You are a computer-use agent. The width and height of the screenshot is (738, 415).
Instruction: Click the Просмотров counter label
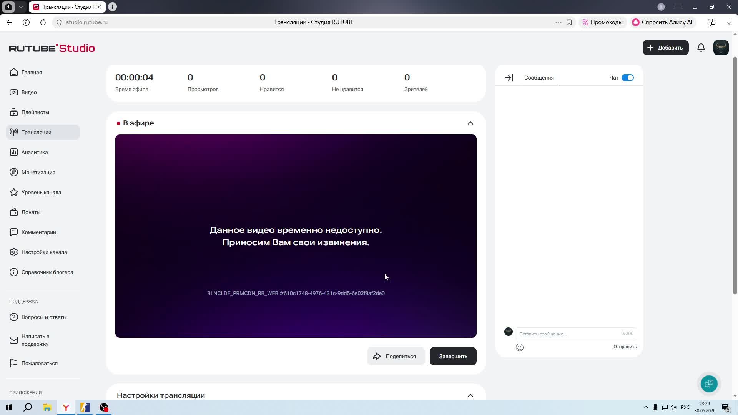[203, 89]
